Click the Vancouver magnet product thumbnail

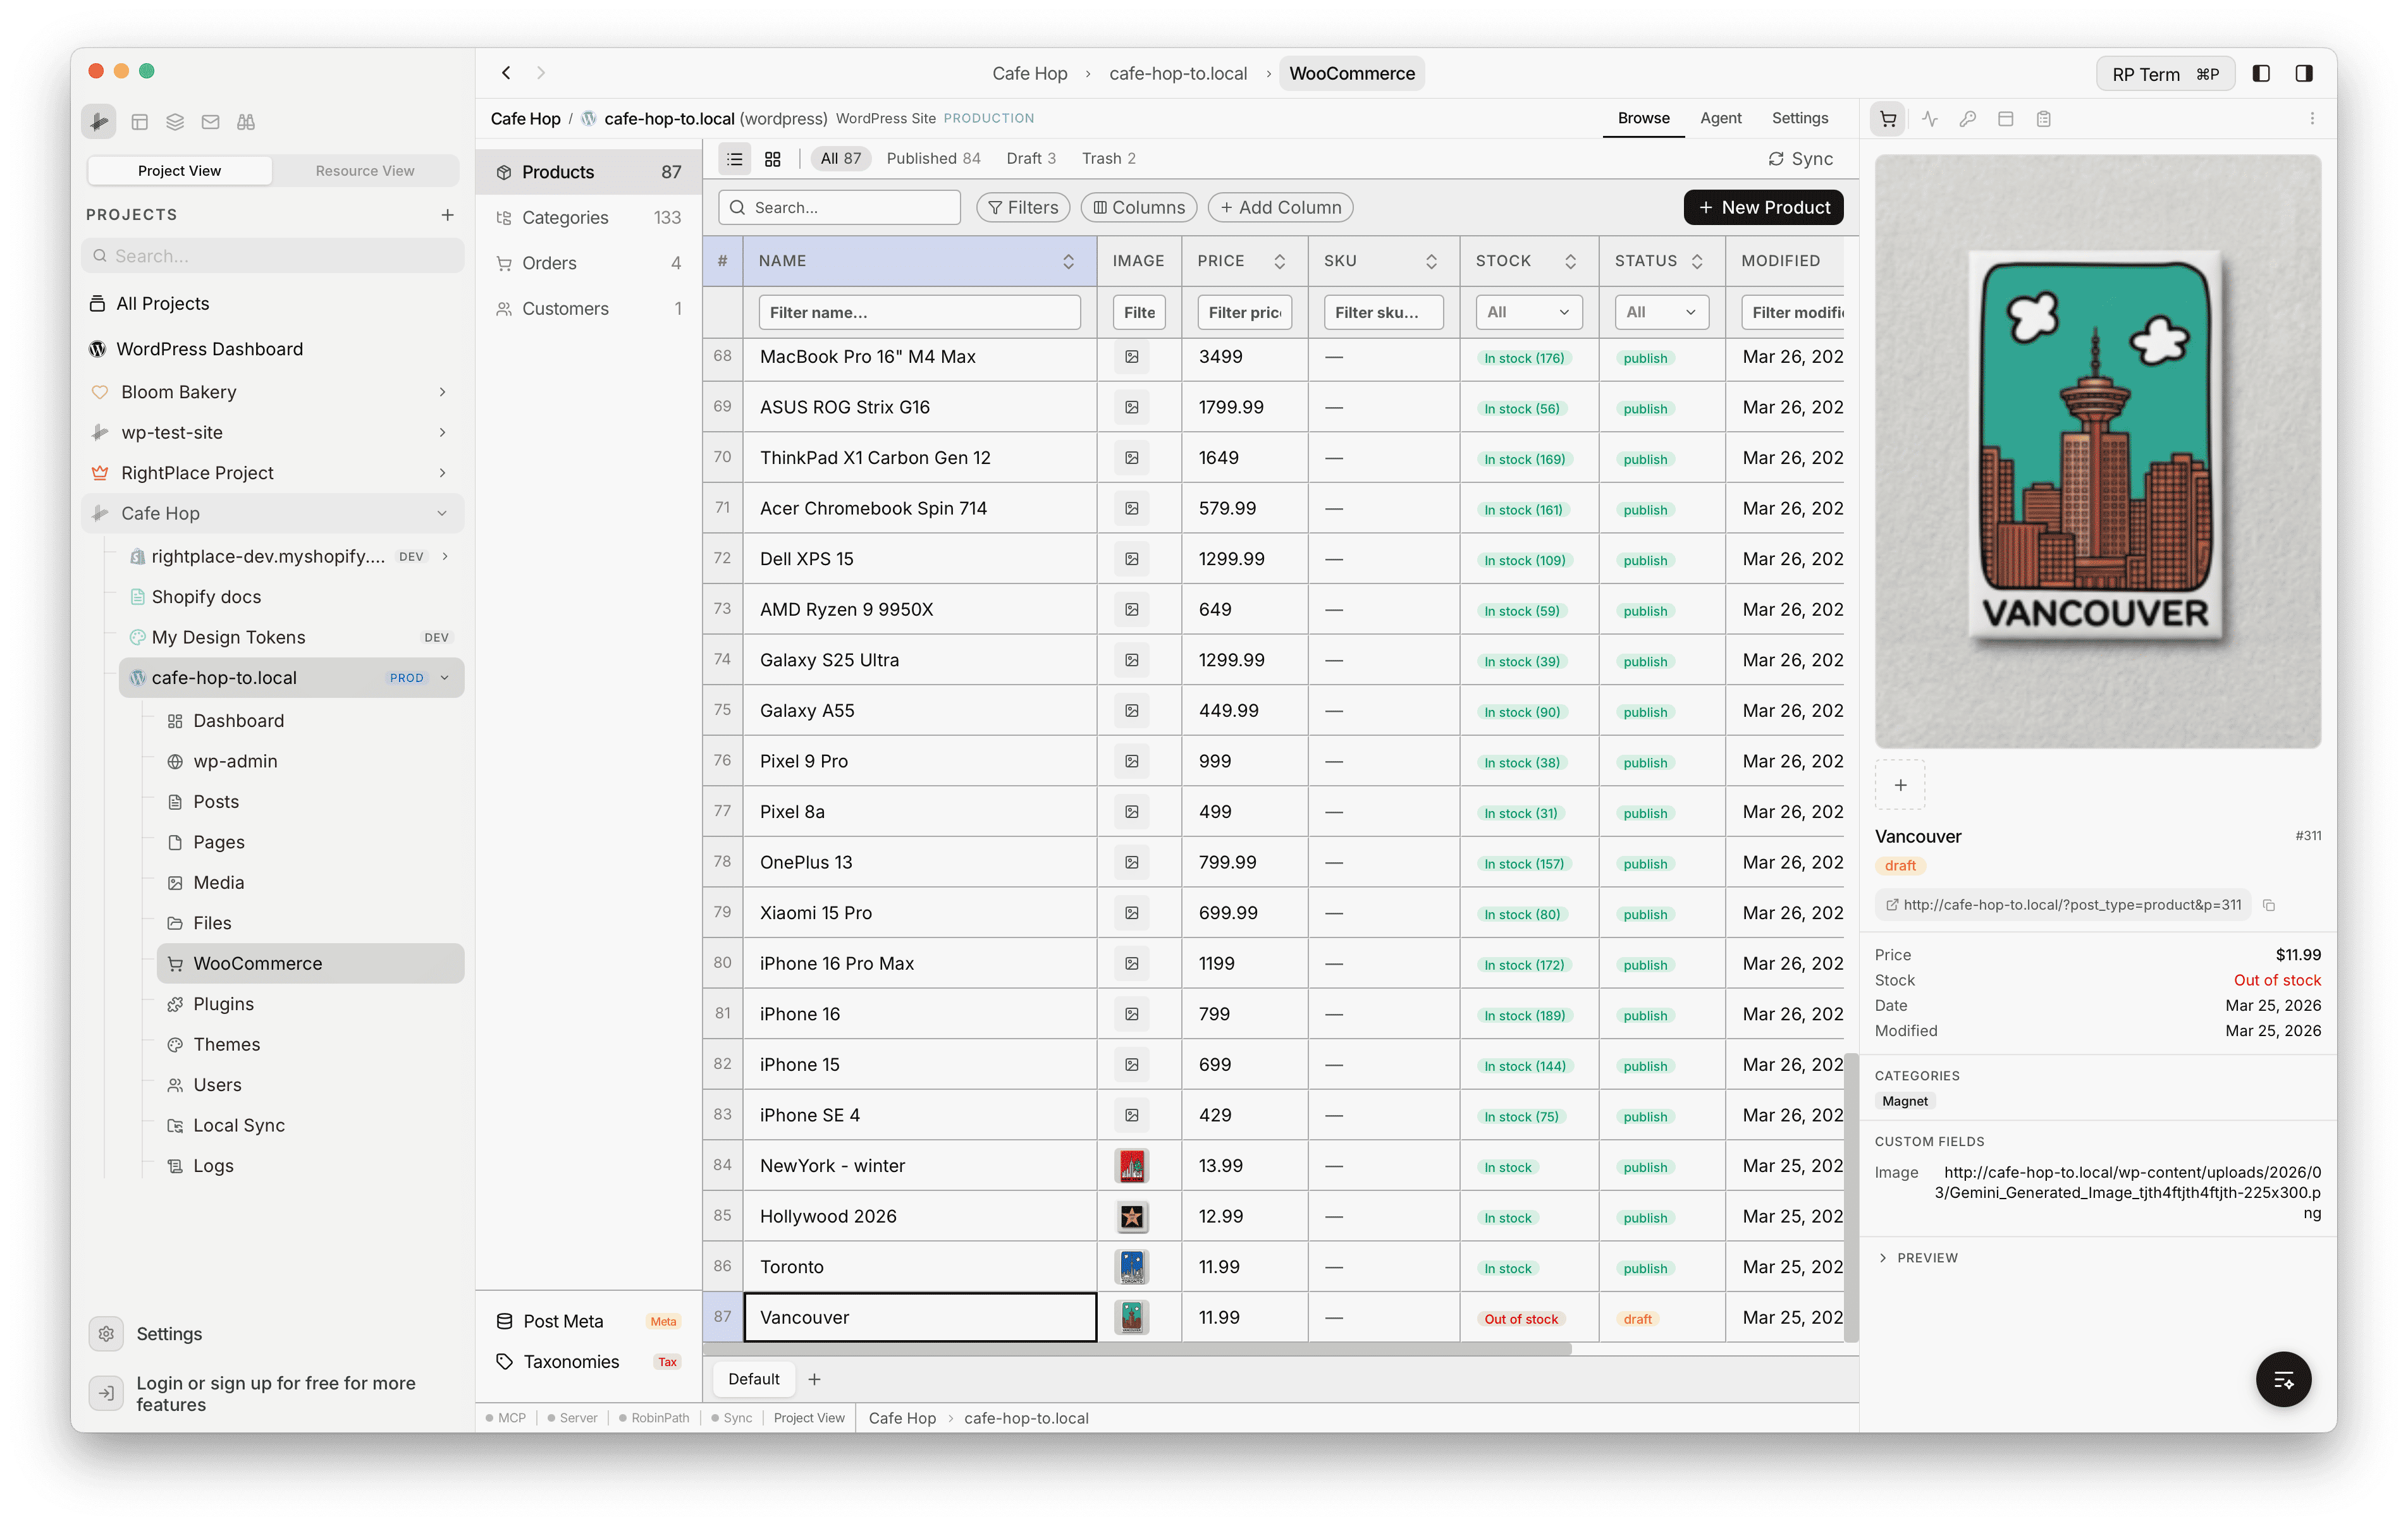(1131, 1317)
